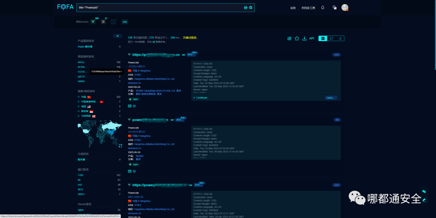This screenshot has width=436, height=218.
Task: Click second result's website screenshot icon
Action: [x=130, y=171]
